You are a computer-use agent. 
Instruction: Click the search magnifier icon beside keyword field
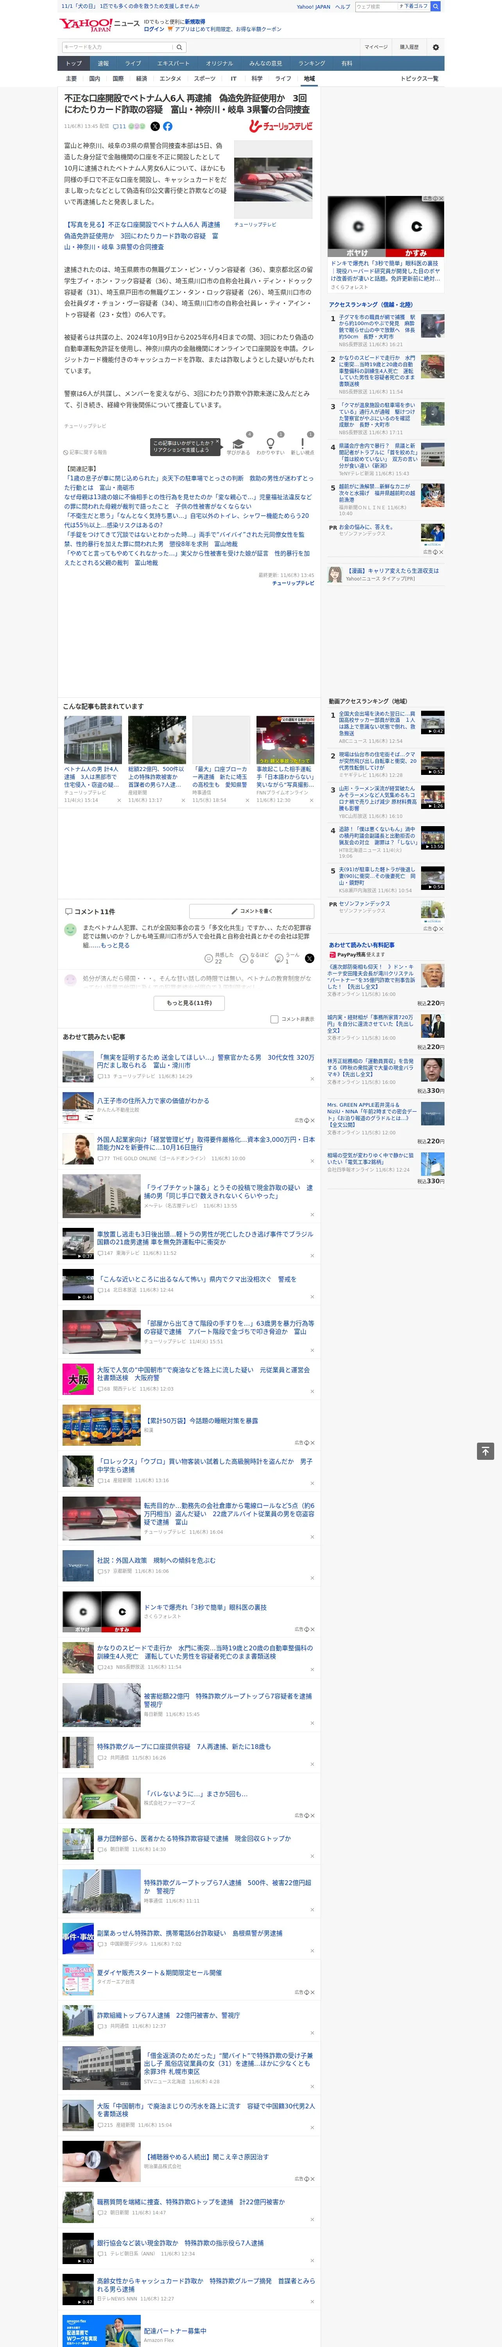point(179,47)
